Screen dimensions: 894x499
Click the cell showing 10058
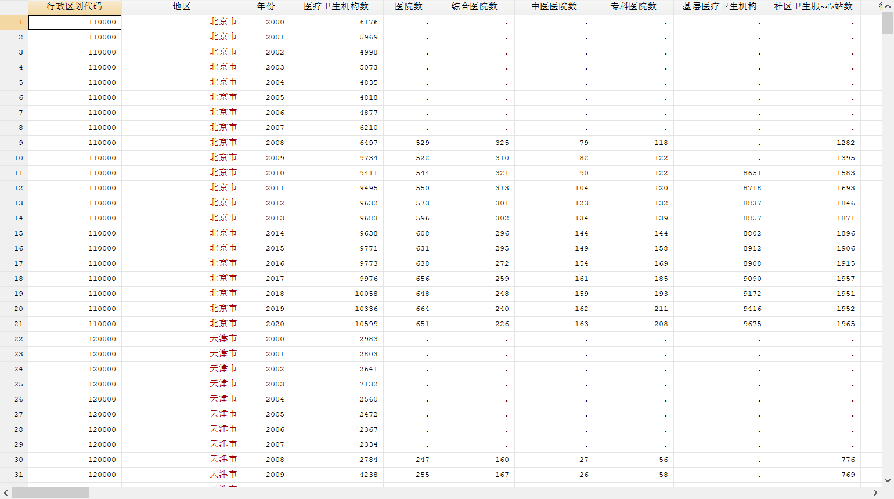click(x=337, y=294)
